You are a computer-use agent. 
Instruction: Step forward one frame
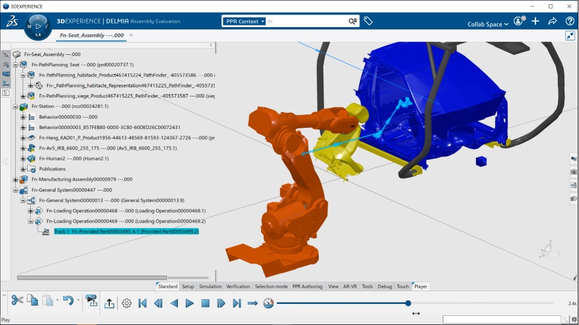click(x=221, y=303)
